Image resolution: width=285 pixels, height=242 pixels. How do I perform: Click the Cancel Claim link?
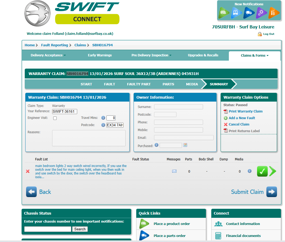pyautogui.click(x=239, y=124)
